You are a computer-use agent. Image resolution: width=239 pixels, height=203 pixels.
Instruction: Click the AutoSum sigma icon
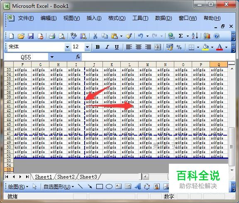180,36
